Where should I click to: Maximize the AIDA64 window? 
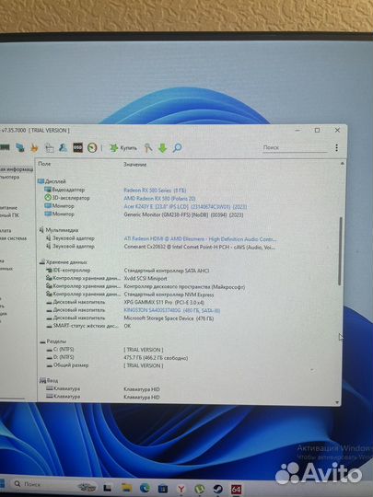[317, 130]
